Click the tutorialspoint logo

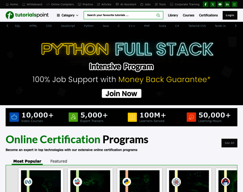click(27, 15)
